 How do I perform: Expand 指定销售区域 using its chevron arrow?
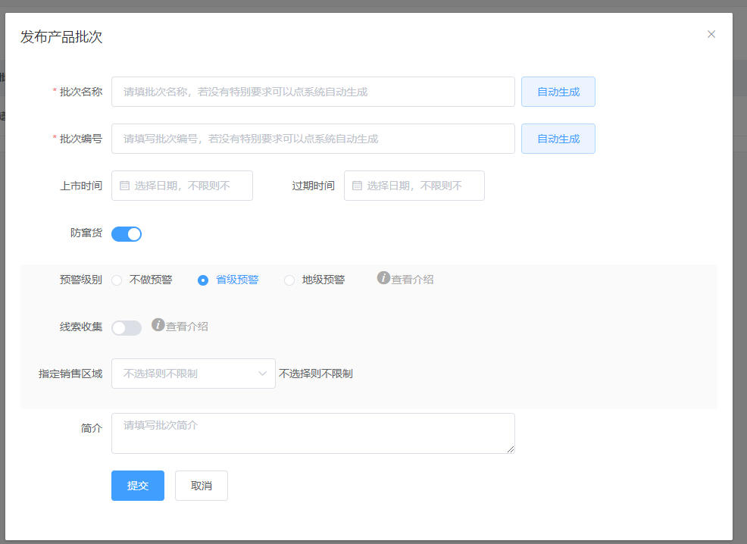(263, 374)
